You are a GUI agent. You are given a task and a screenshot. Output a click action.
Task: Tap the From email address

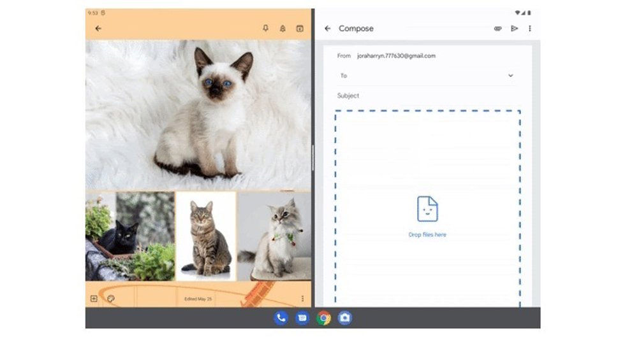(x=396, y=56)
